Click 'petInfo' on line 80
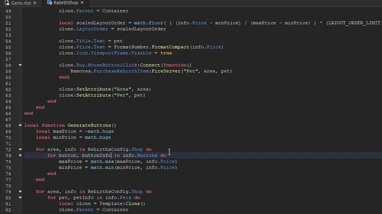Viewport: 382px width, 214px height. [84, 197]
